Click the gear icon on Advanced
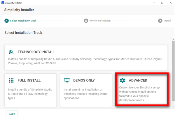175x119 pixels. pos(122,80)
